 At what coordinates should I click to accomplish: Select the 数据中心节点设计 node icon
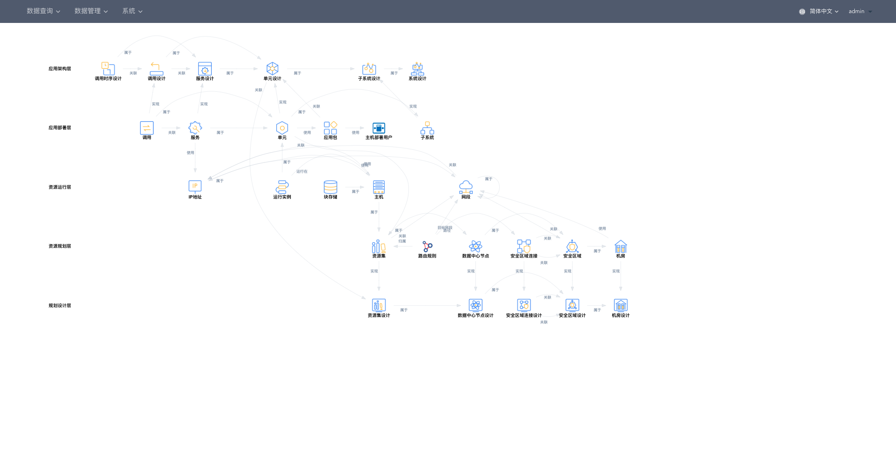pyautogui.click(x=475, y=305)
